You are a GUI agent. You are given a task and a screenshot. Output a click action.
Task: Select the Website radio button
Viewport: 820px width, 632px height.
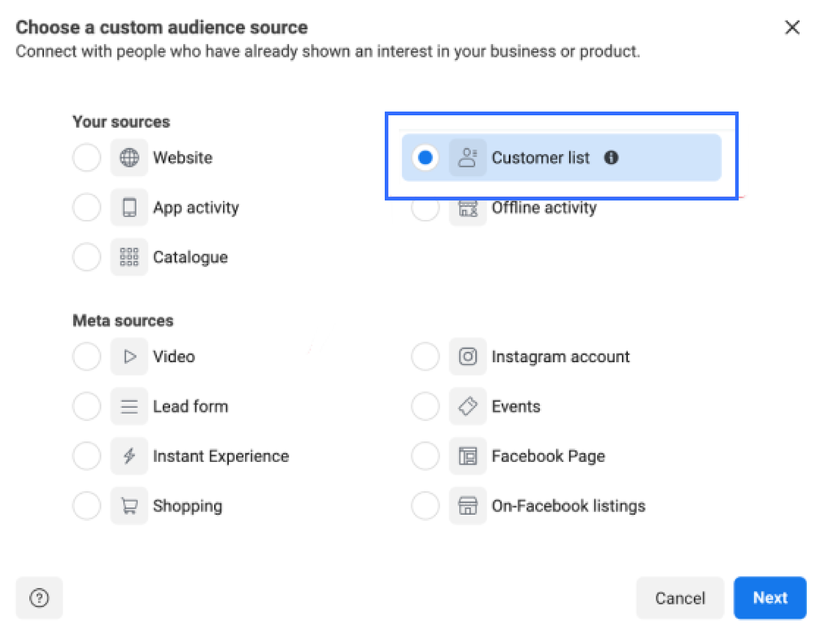pos(87,158)
